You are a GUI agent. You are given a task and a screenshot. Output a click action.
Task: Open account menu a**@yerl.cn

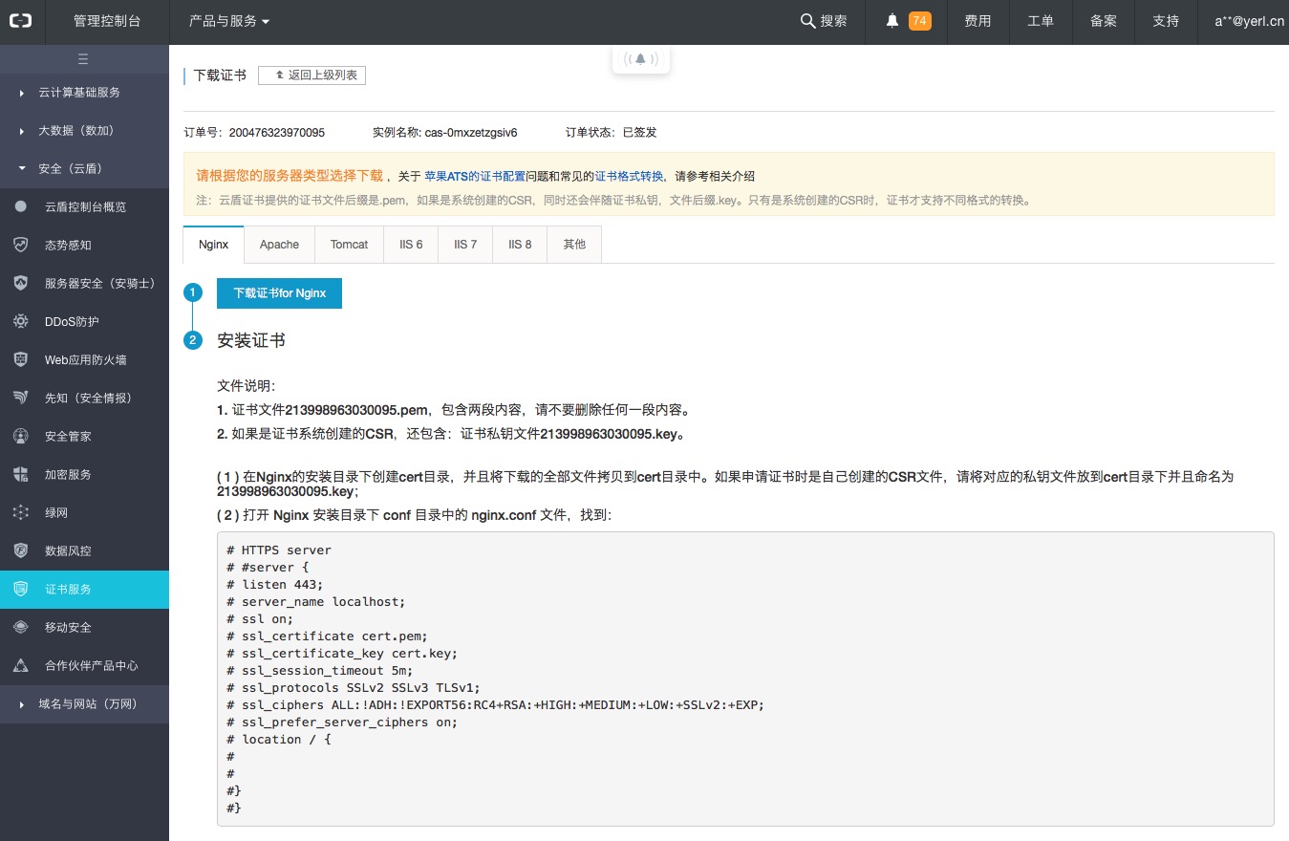(x=1249, y=21)
